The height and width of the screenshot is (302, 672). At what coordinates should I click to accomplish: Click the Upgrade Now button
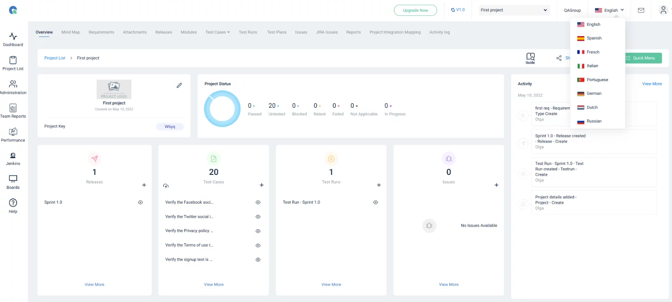[x=415, y=10]
